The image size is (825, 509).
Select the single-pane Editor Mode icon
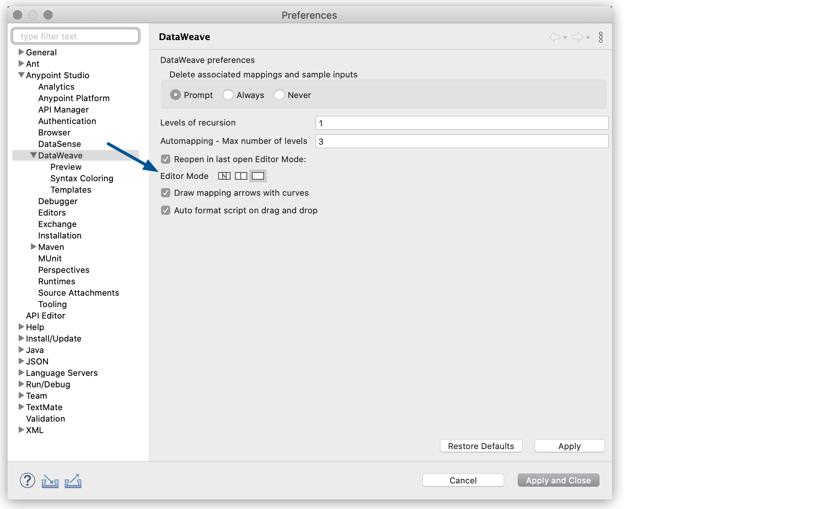(x=258, y=176)
